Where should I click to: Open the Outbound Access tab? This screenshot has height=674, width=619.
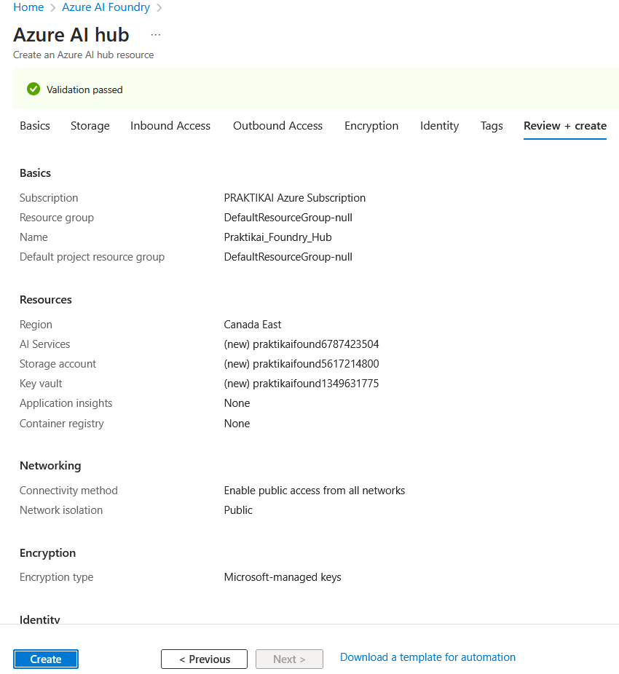tap(277, 125)
